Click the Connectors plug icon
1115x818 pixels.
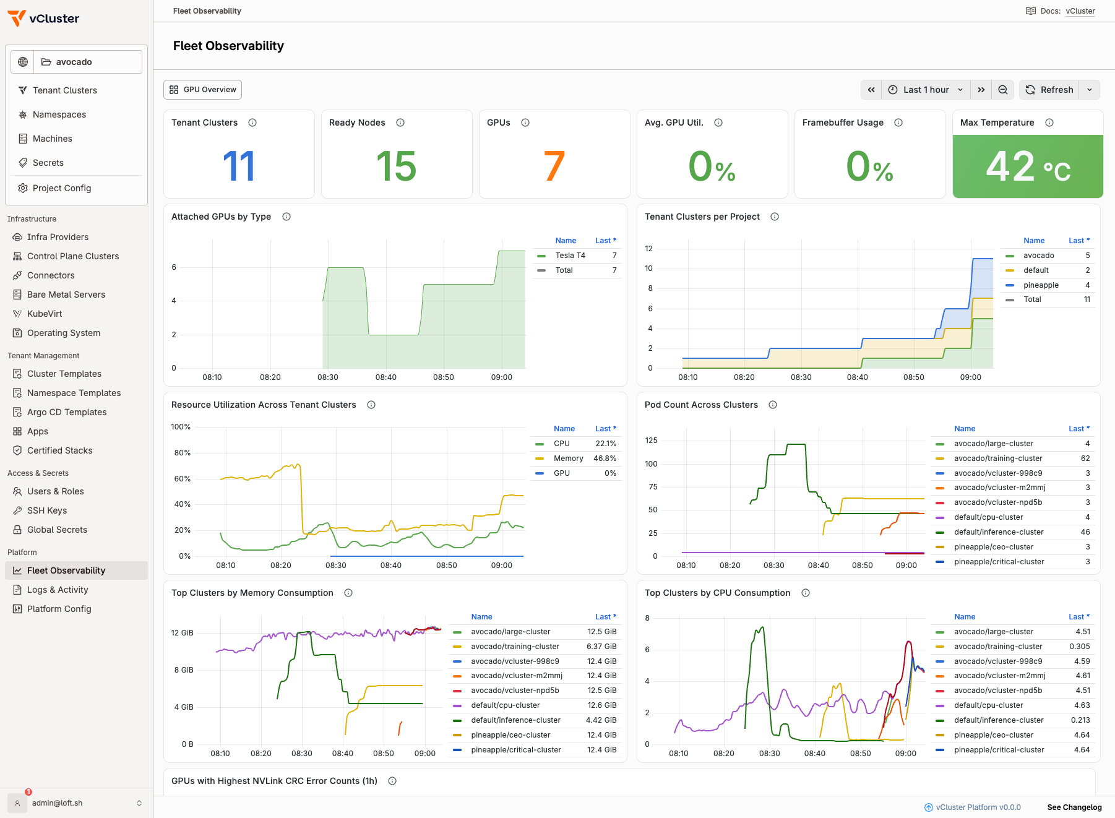[17, 275]
